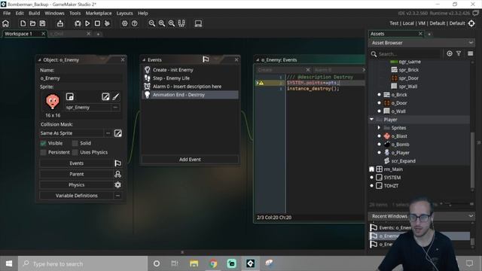Edit the object Name field o_Enemy
This screenshot has width=482, height=271.
81,78
